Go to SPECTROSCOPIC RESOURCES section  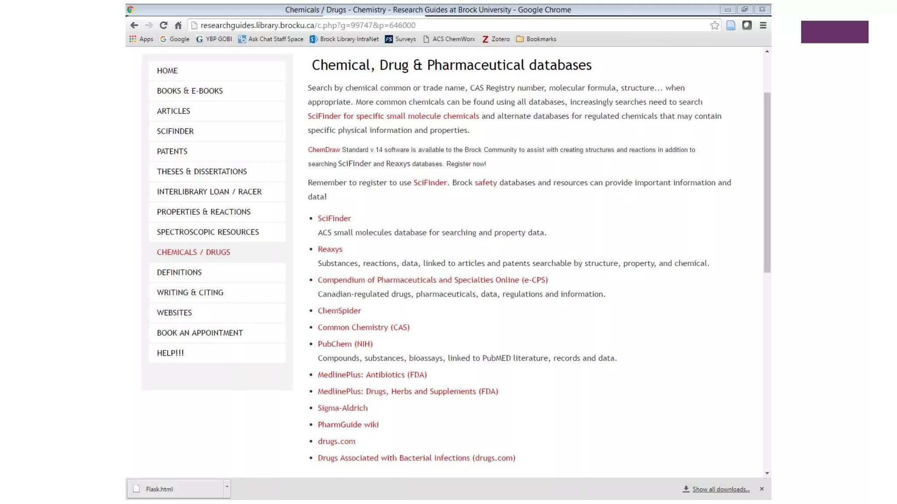[208, 232]
